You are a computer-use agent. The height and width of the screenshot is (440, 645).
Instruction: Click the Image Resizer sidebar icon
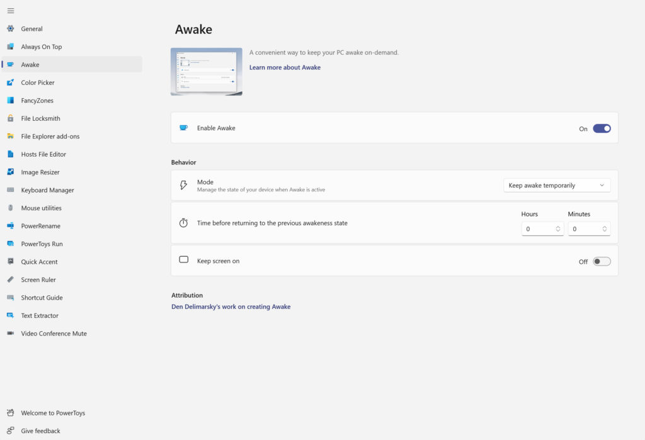[10, 172]
